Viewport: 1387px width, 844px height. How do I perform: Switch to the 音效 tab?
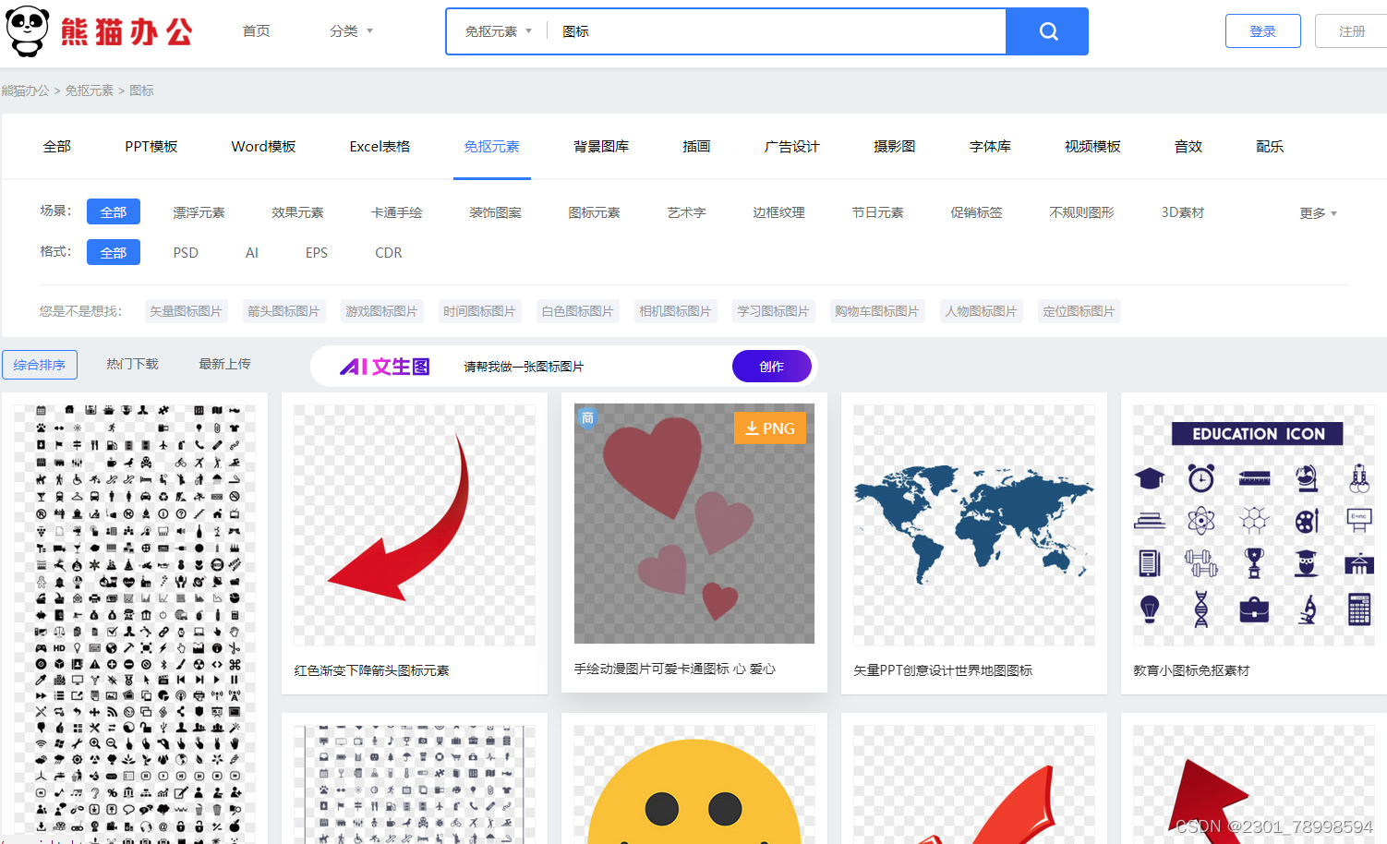point(1188,147)
